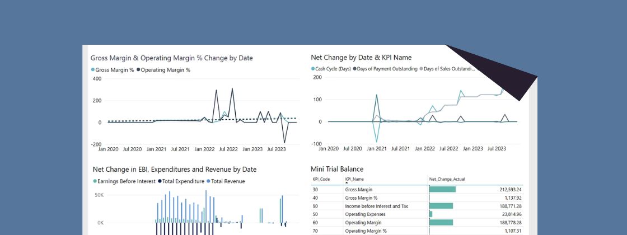
Task: Click Days of Sales Outstanding legend entry
Action: point(447,69)
